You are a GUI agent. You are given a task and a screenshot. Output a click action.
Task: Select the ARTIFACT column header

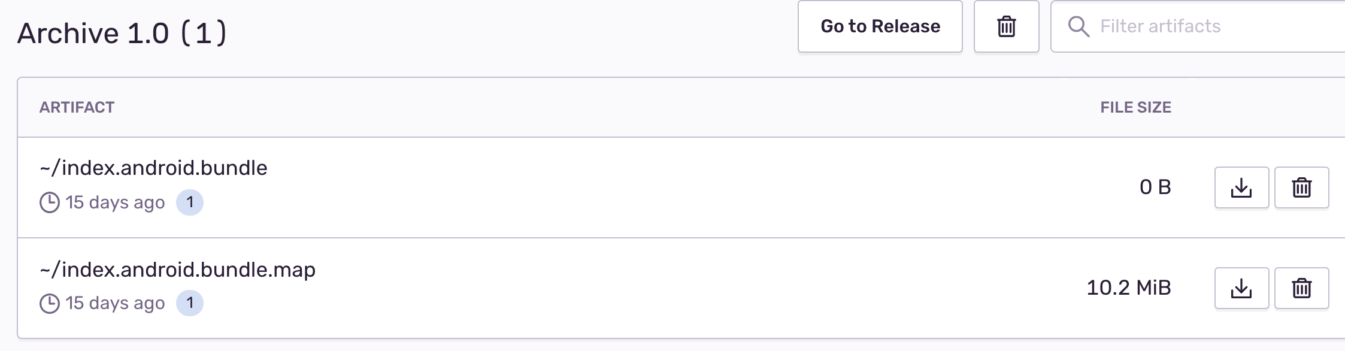click(x=76, y=108)
